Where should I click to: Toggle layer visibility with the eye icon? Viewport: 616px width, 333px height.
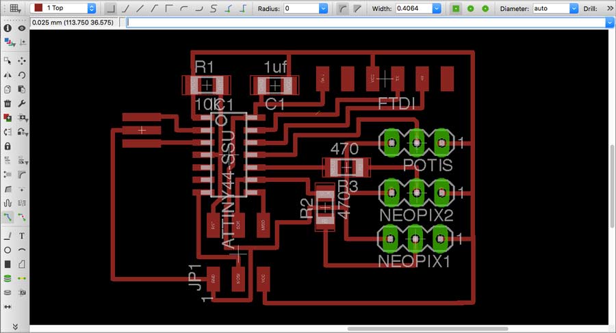pyautogui.click(x=22, y=29)
